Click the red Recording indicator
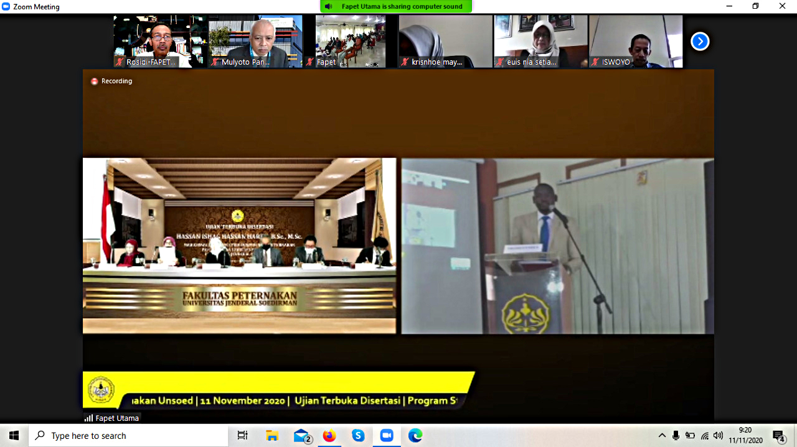Image resolution: width=797 pixels, height=447 pixels. tap(95, 81)
